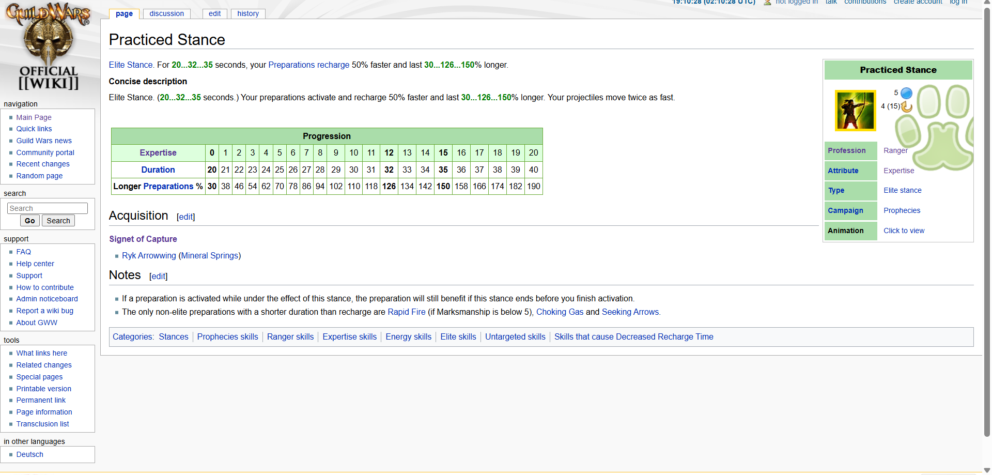Click the Duration row header link
This screenshot has height=475, width=992.
pos(158,170)
